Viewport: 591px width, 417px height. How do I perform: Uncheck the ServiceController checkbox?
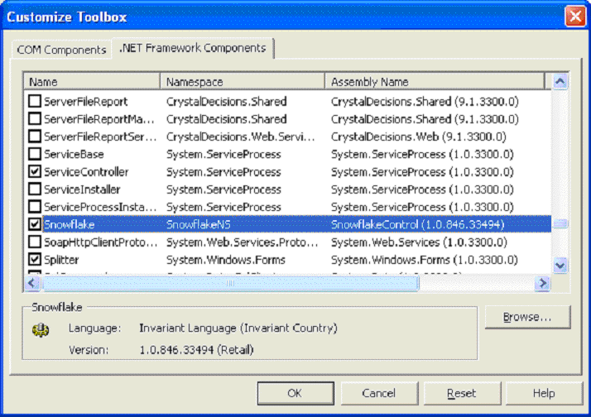(x=35, y=172)
